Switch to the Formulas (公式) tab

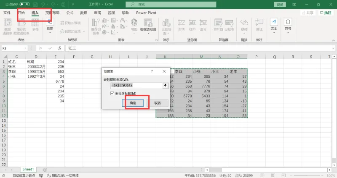[x=70, y=13]
